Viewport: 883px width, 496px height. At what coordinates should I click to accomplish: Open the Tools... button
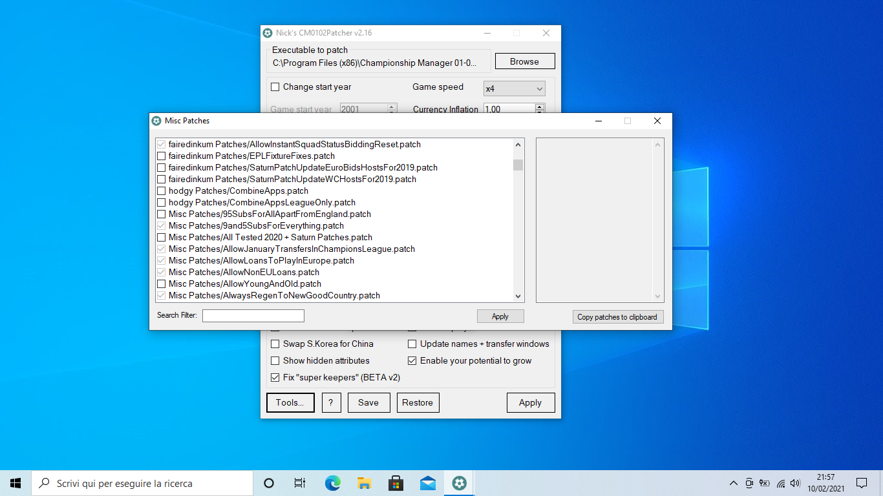(290, 402)
